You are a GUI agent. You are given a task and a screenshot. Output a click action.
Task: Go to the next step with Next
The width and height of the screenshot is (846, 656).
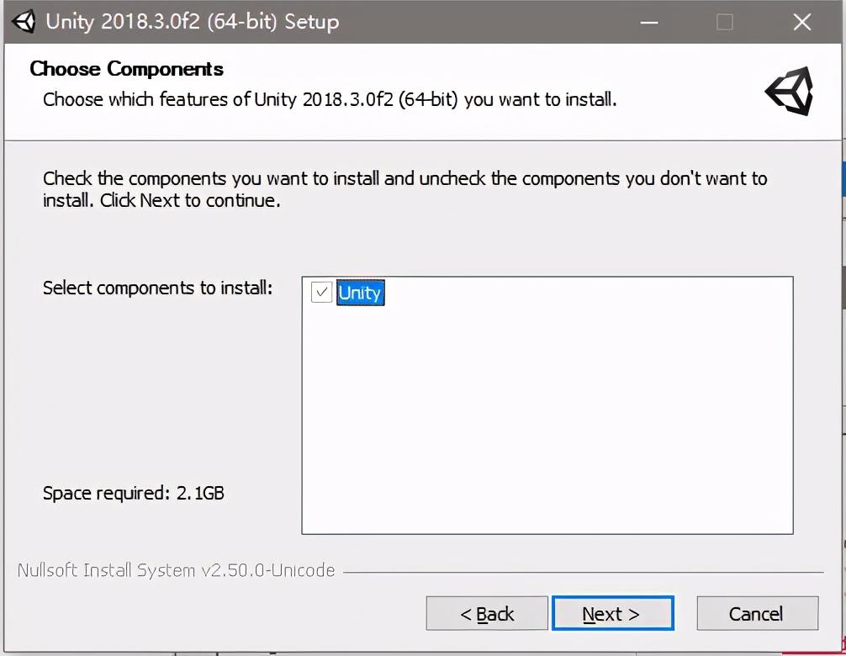click(613, 613)
